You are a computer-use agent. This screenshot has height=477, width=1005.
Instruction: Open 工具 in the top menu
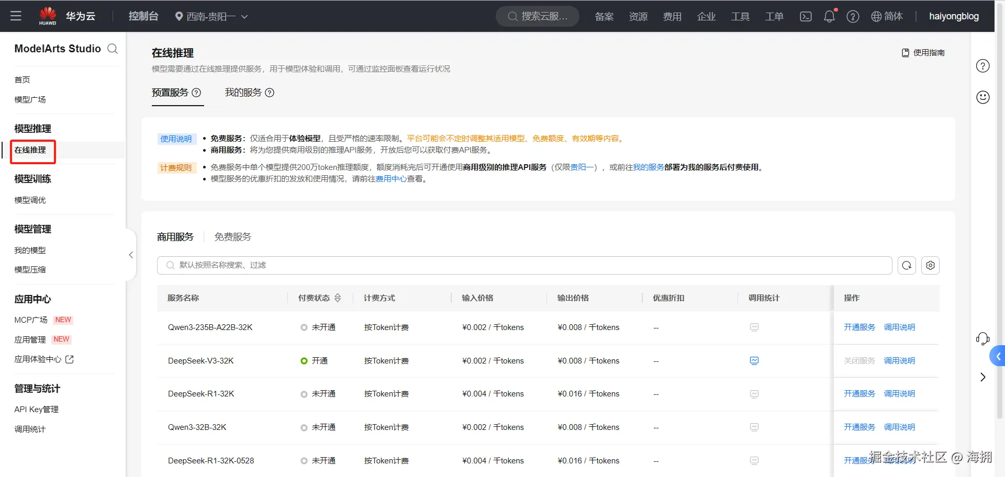pyautogui.click(x=740, y=16)
